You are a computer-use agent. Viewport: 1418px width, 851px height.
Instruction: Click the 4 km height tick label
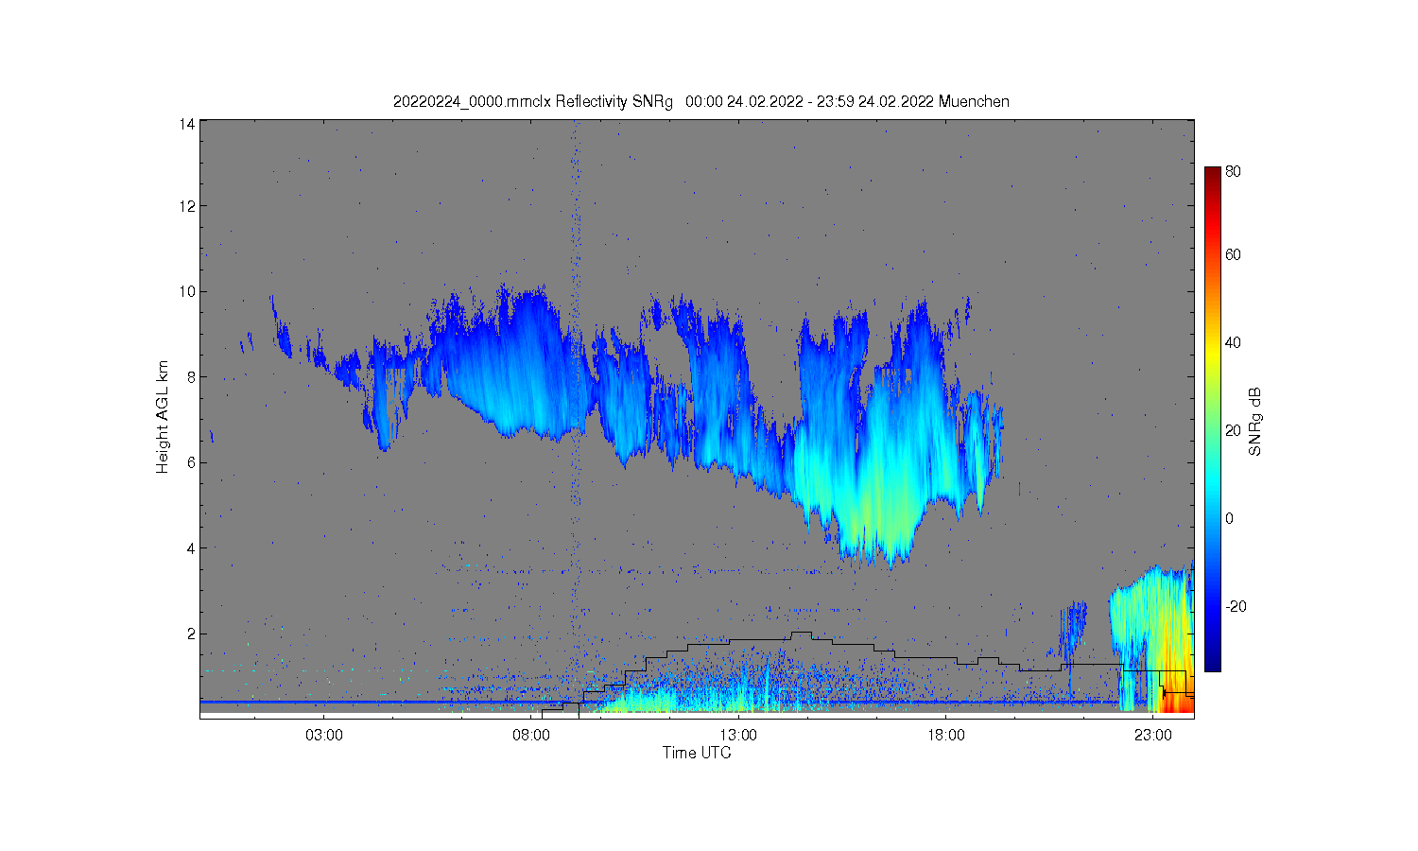click(x=192, y=547)
